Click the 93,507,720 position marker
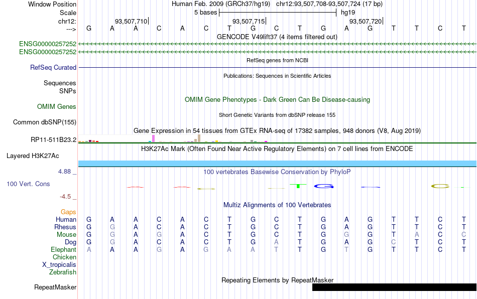477x299 pixels. coord(366,21)
